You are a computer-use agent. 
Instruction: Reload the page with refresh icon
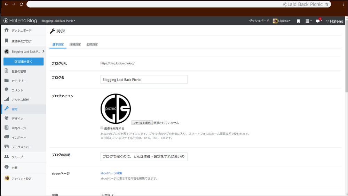tap(21, 4)
